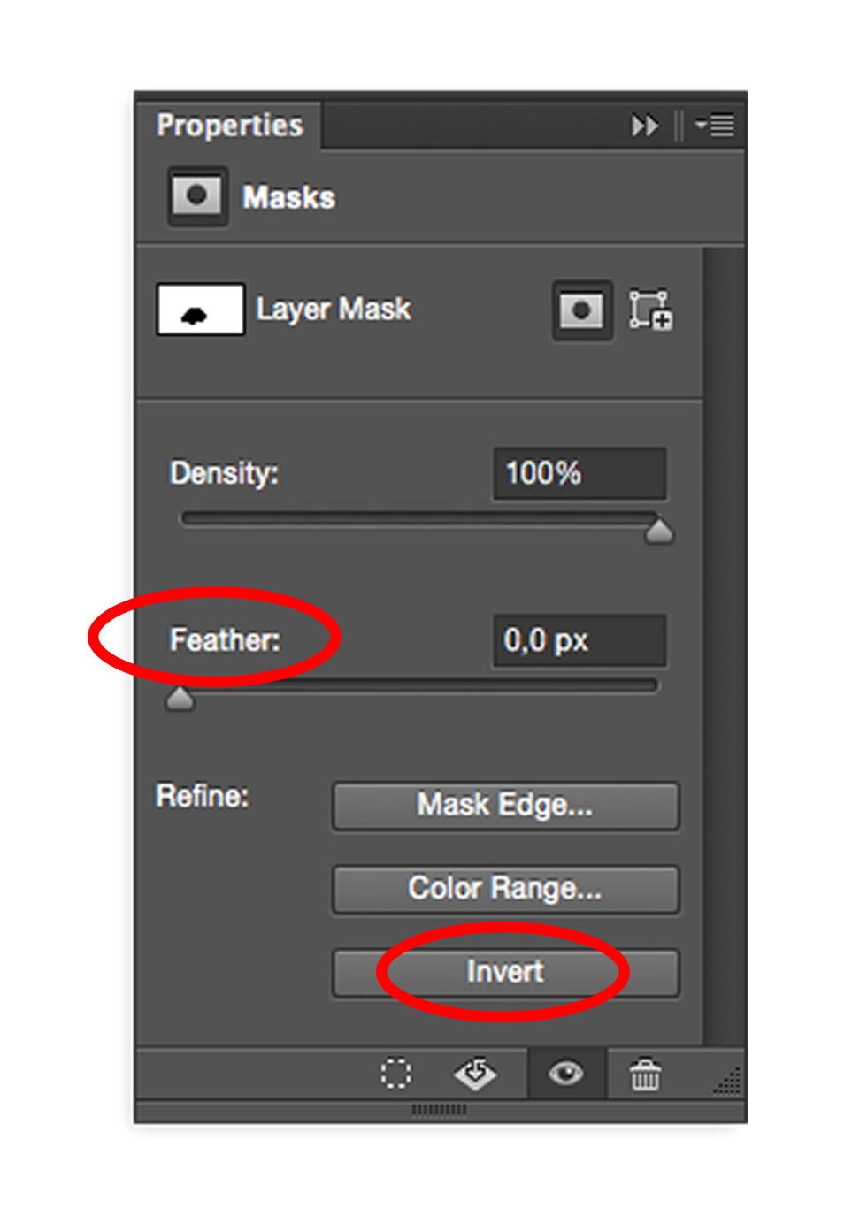Delete mask with trash icon
The height and width of the screenshot is (1224, 852).
pyautogui.click(x=645, y=1074)
